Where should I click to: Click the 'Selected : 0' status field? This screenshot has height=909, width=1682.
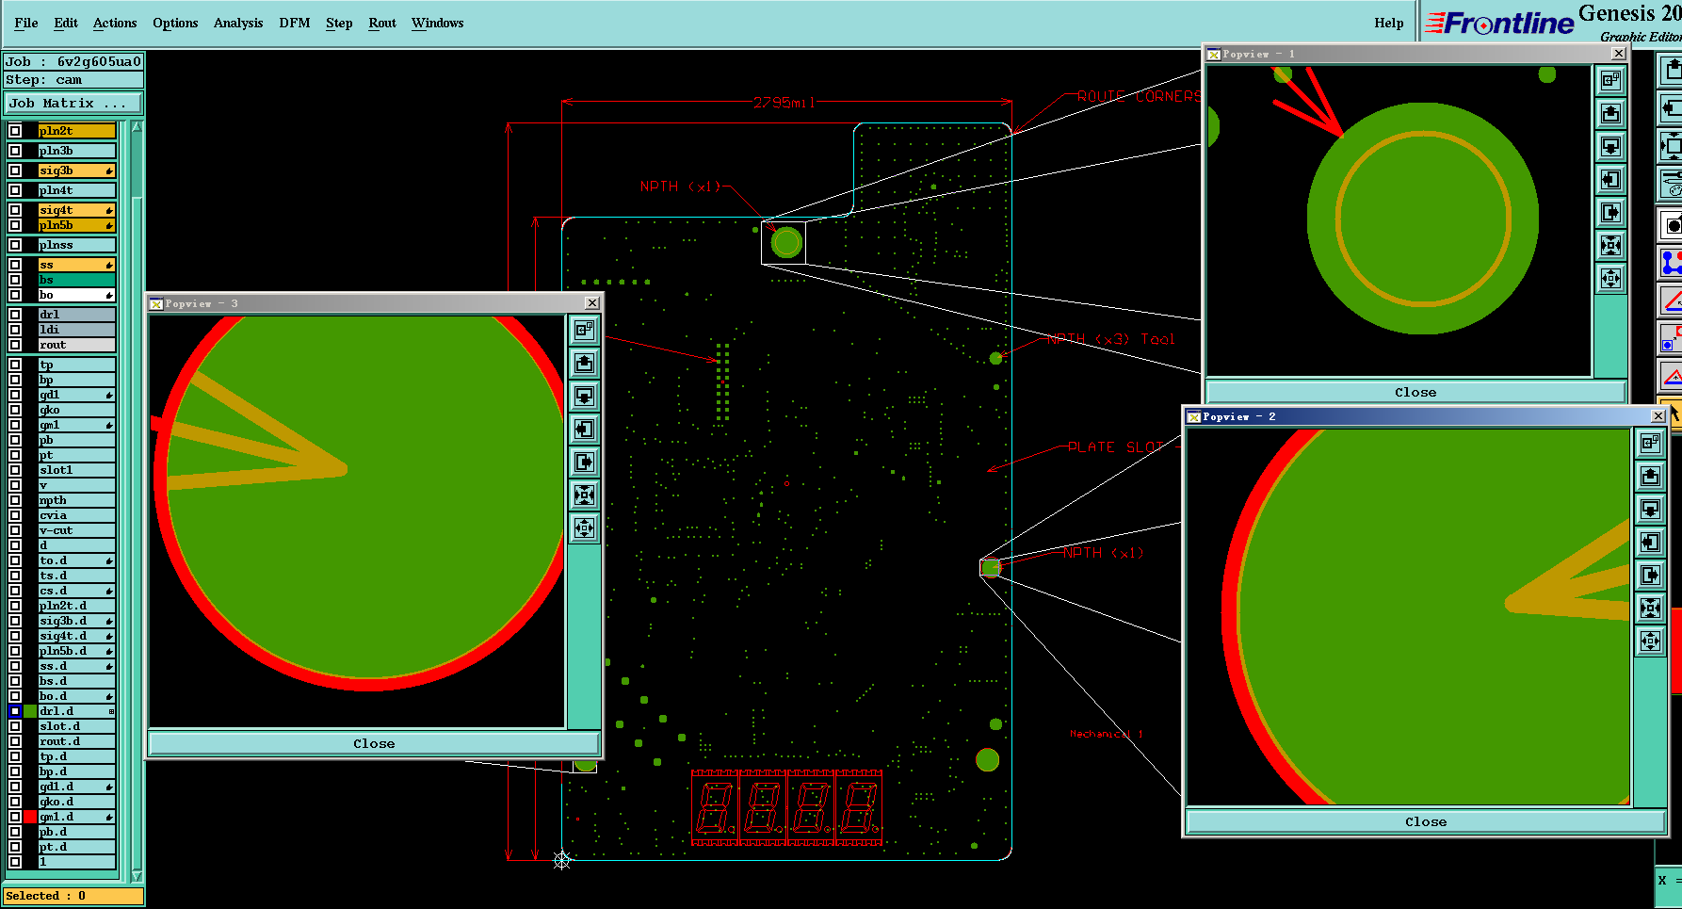click(73, 896)
